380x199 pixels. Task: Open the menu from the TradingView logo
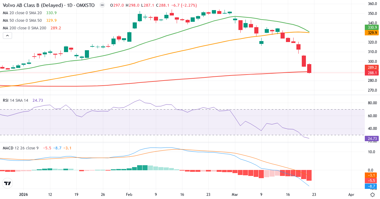coord(8,183)
